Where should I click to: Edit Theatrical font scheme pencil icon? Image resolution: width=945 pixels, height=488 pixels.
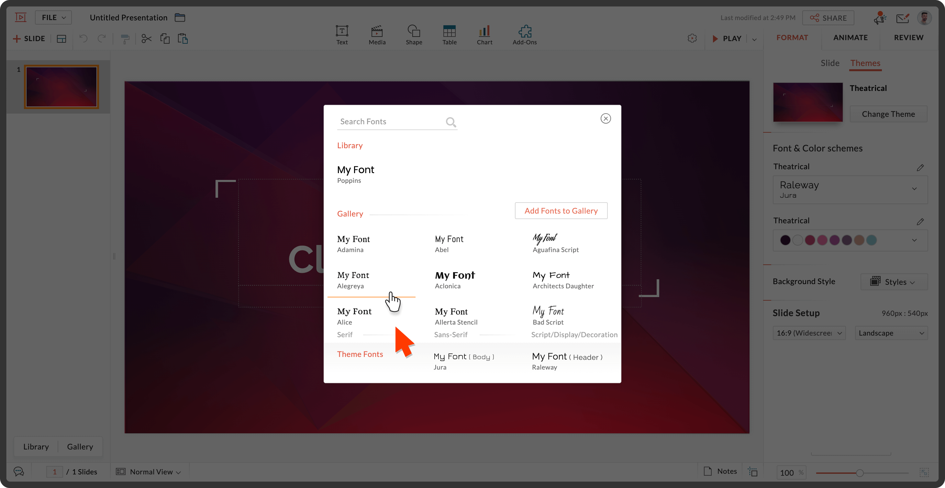pyautogui.click(x=920, y=168)
